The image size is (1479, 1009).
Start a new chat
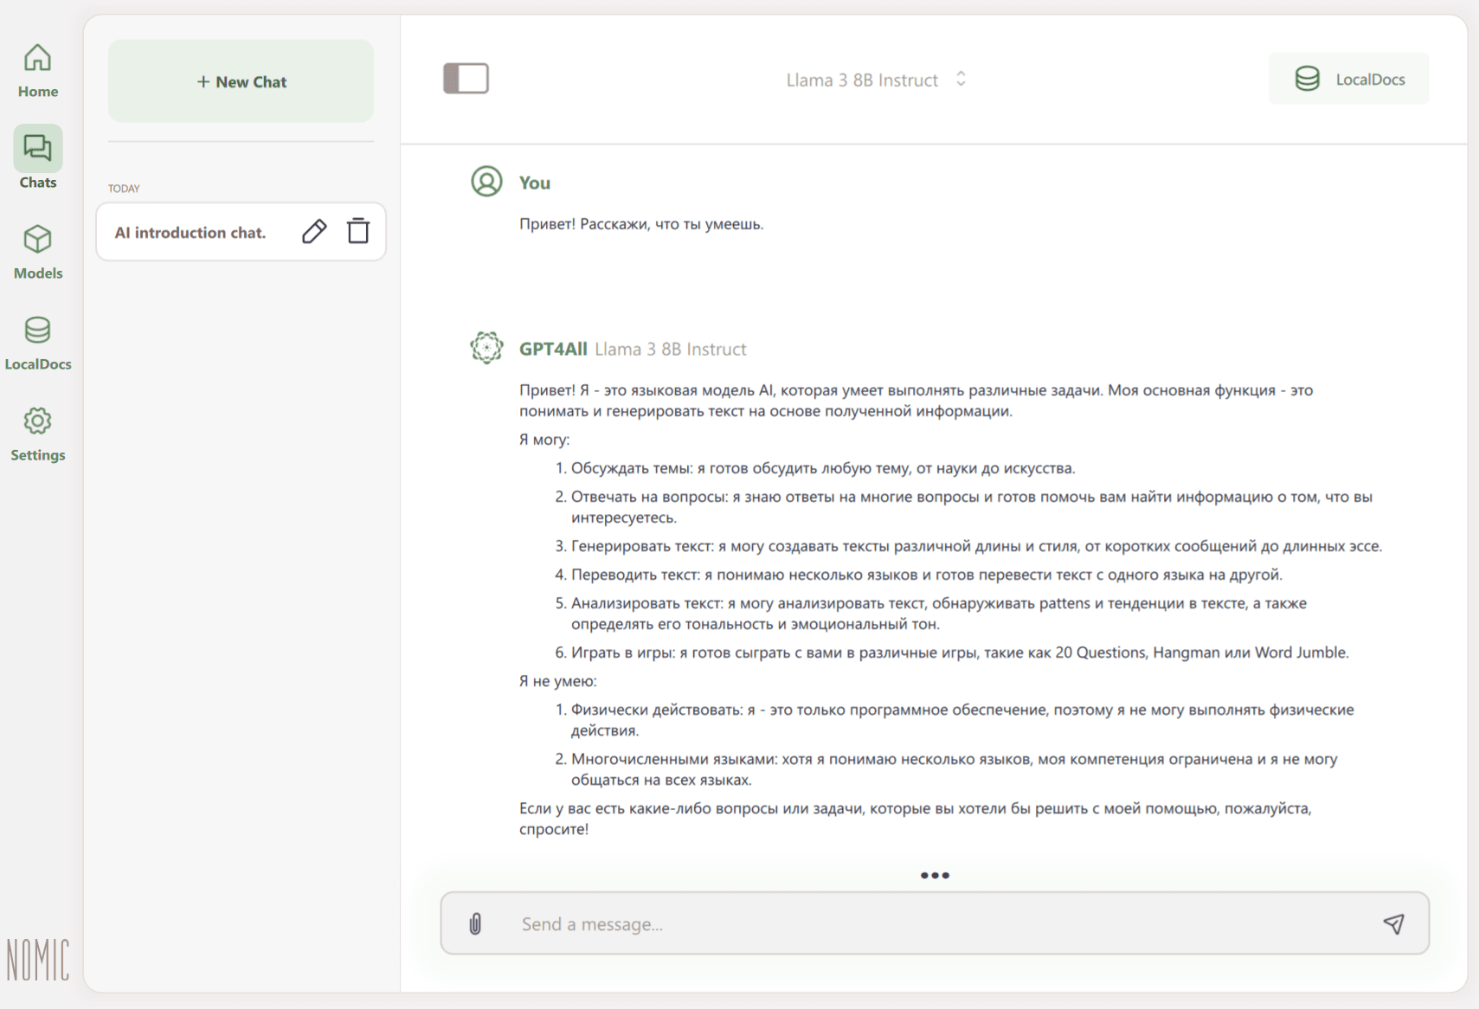(241, 81)
